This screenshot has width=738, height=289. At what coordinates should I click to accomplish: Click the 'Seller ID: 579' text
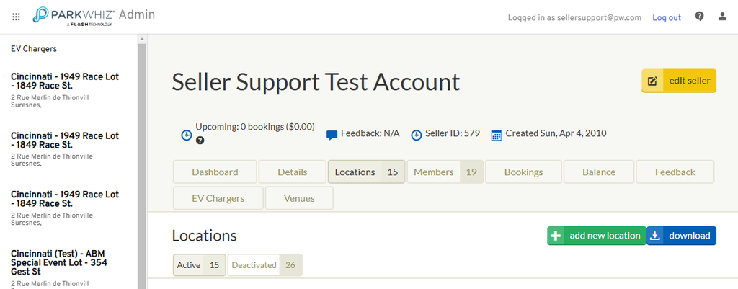pos(453,133)
